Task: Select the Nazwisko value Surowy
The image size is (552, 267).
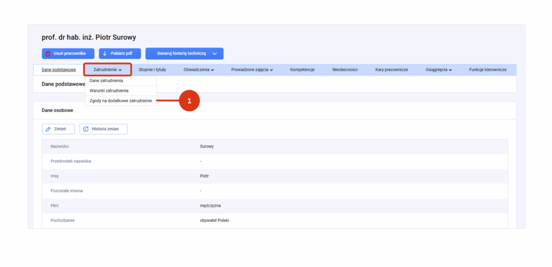Action: click(x=206, y=146)
